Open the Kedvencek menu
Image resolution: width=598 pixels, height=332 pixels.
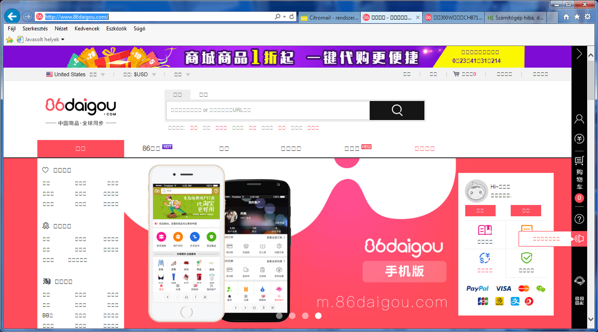pyautogui.click(x=87, y=28)
